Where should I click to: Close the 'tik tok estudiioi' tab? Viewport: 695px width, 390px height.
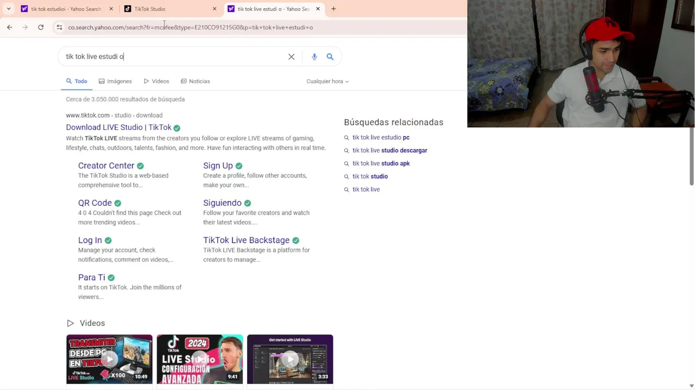(x=111, y=9)
